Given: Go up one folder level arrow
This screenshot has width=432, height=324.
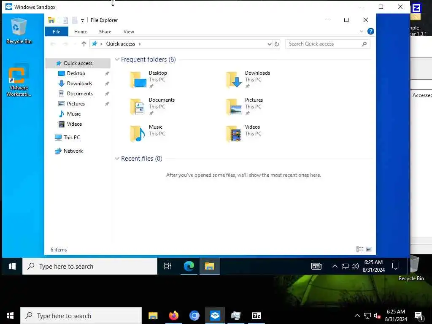Looking at the screenshot, I should [84, 44].
